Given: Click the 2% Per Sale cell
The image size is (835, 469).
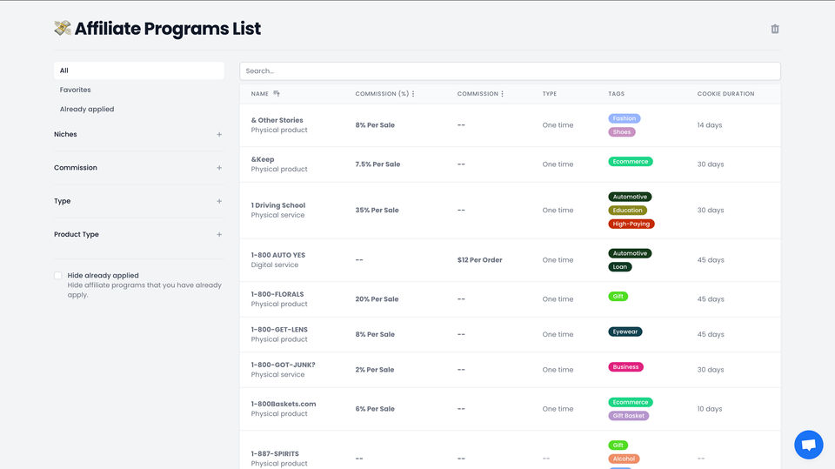Looking at the screenshot, I should tap(375, 370).
